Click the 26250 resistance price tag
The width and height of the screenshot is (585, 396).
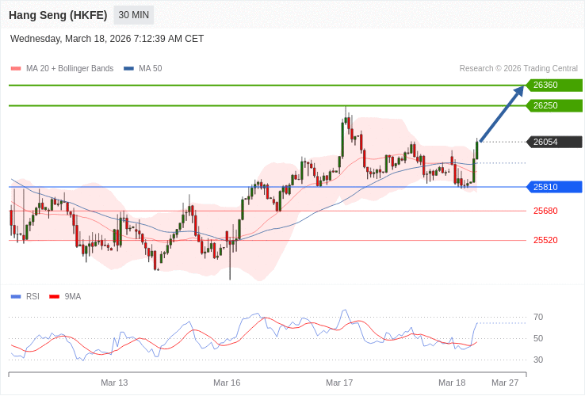(x=554, y=105)
